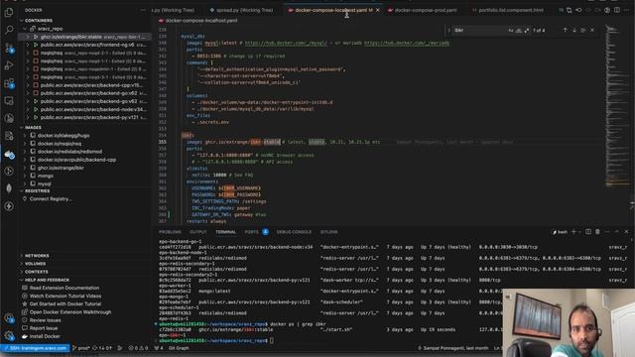Show errors and warnings from status bar

point(139,348)
